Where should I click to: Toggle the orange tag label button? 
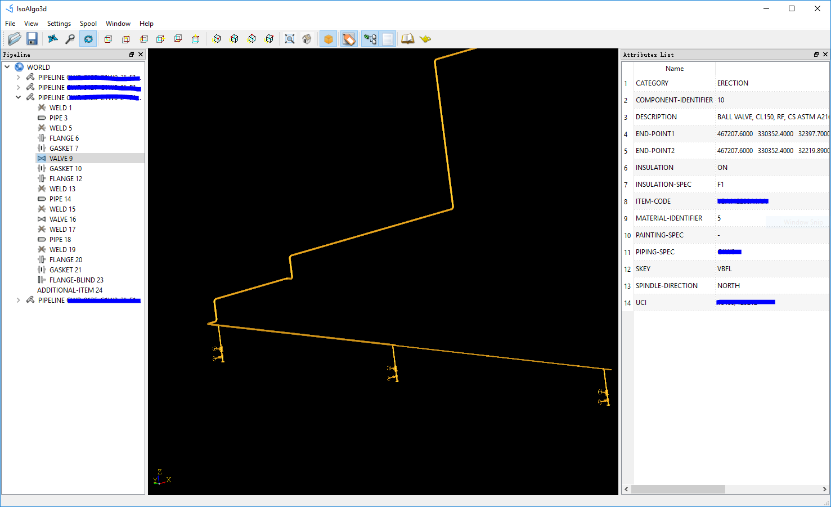pos(349,39)
